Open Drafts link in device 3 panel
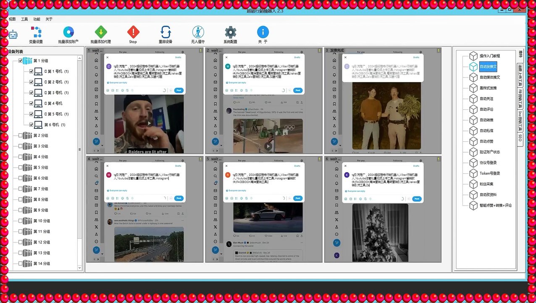Image resolution: width=536 pixels, height=303 pixels. pos(416,57)
